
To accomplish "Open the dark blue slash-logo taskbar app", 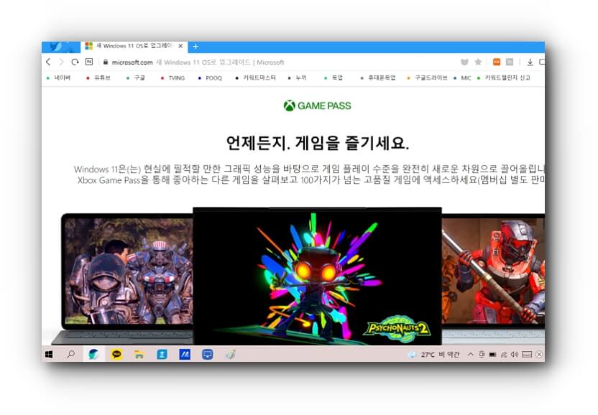I will pyautogui.click(x=185, y=355).
